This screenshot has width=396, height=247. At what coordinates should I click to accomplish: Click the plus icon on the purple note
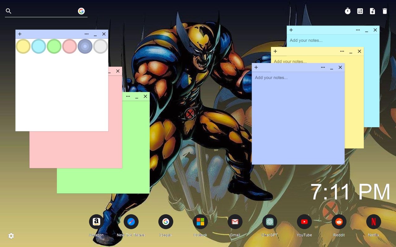pos(256,67)
